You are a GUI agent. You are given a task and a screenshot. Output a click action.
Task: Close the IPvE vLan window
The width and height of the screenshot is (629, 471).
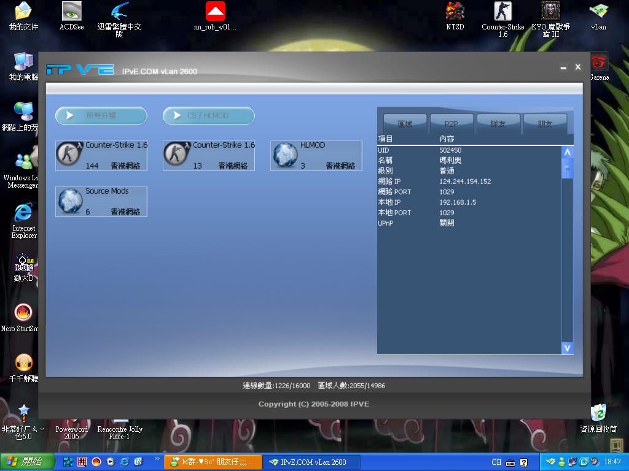pos(578,67)
